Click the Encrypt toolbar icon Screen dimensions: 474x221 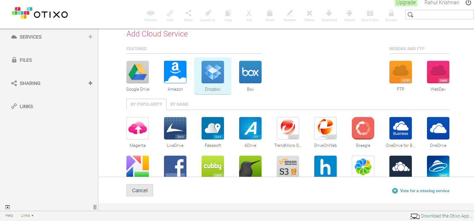(x=391, y=15)
